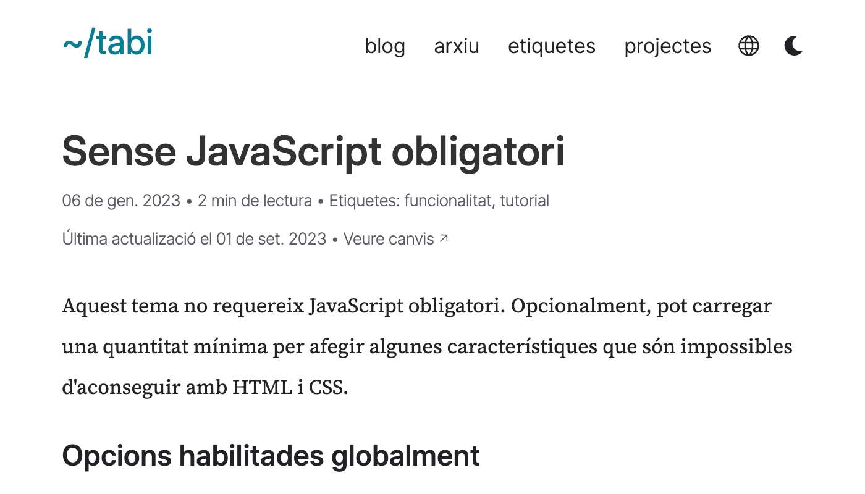865x494 pixels.
Task: Click the Sense JavaScript obligatori title
Action: (x=313, y=152)
